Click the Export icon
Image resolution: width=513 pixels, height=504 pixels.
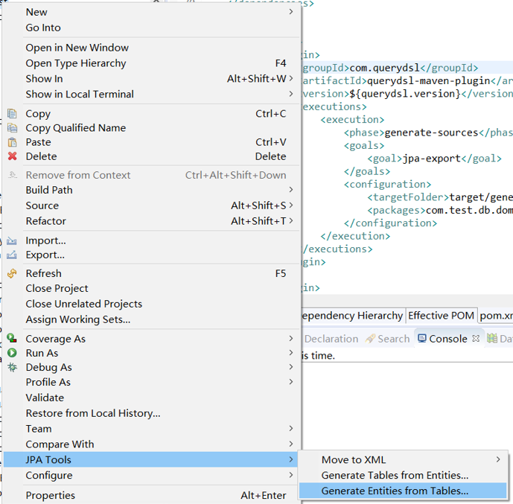click(12, 255)
